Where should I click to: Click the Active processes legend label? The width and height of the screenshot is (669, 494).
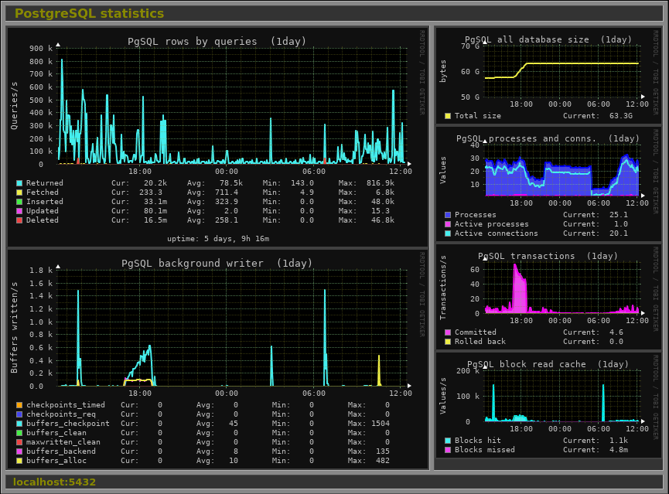point(492,224)
